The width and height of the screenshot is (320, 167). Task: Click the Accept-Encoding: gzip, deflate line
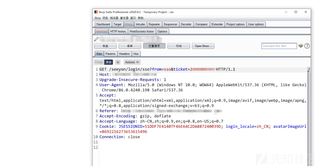pos(135,116)
